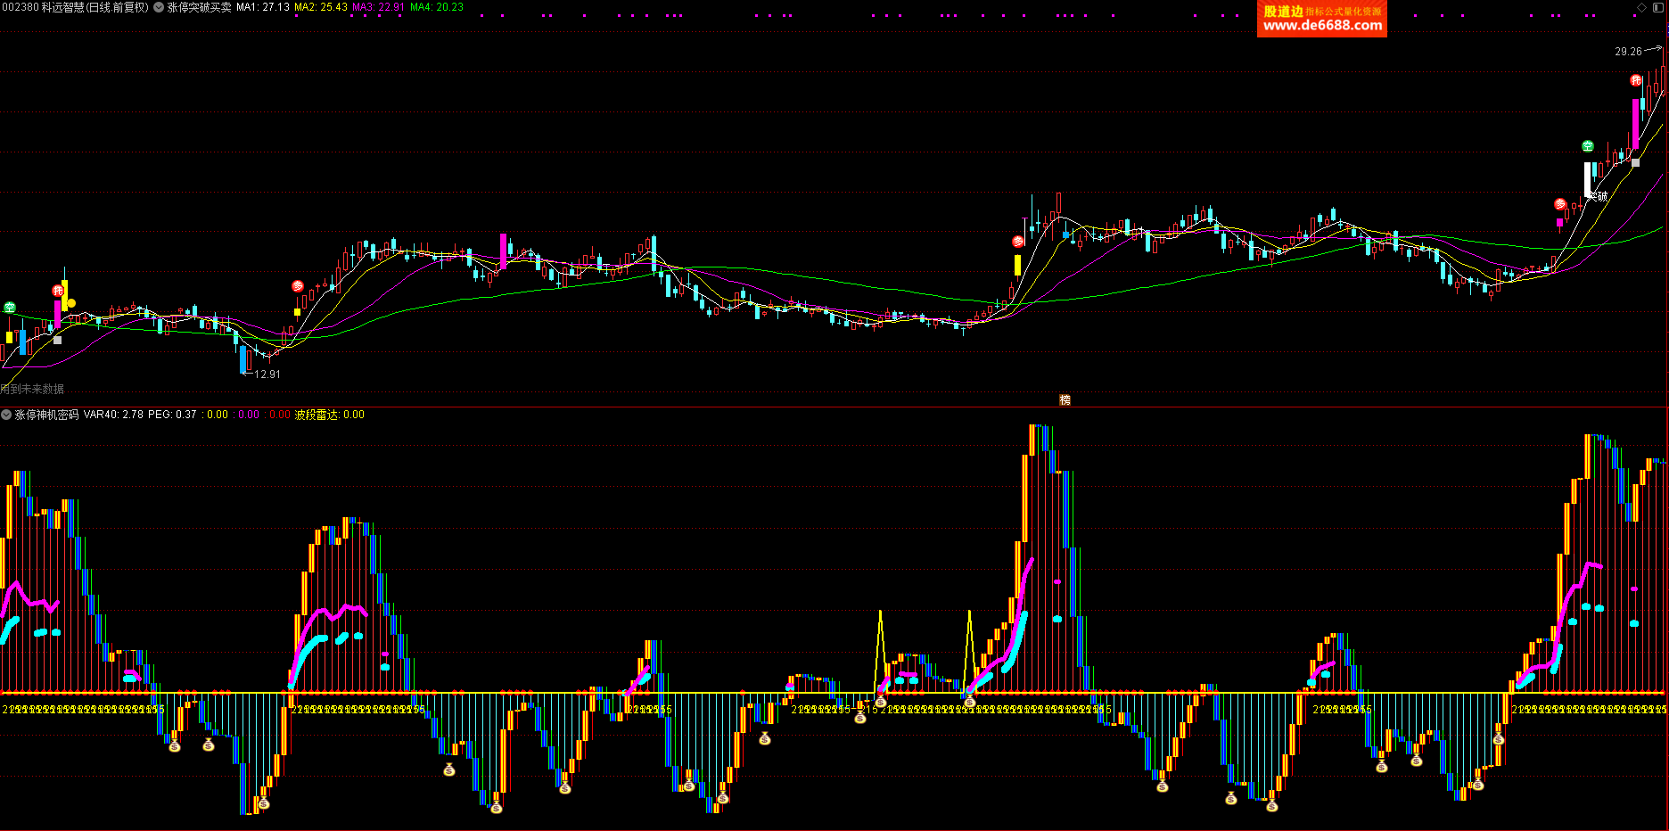
Task: Toggle the side panel icon at top right
Action: [1659, 7]
